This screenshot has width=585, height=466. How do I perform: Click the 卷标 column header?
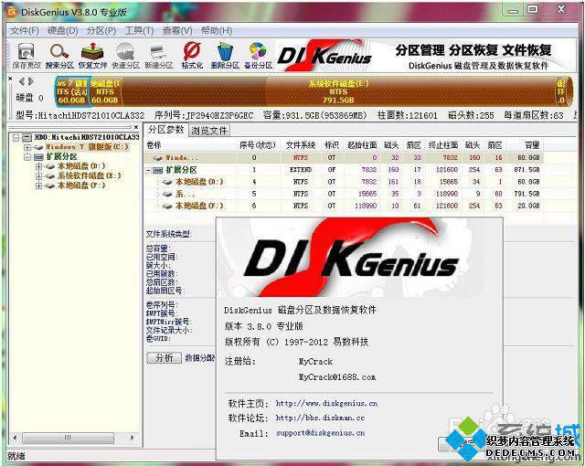pos(154,145)
